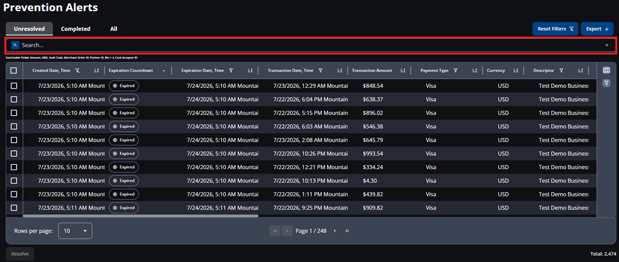Click the Created Date, Time column header
This screenshot has width=619, height=262.
tap(51, 71)
